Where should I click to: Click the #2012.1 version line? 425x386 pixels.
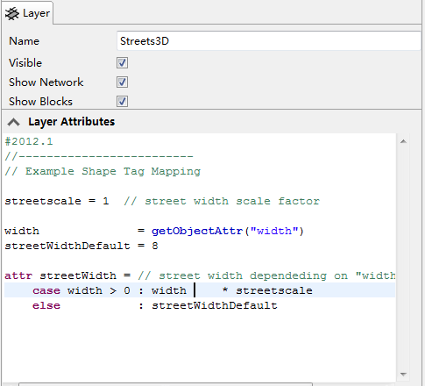coord(29,141)
